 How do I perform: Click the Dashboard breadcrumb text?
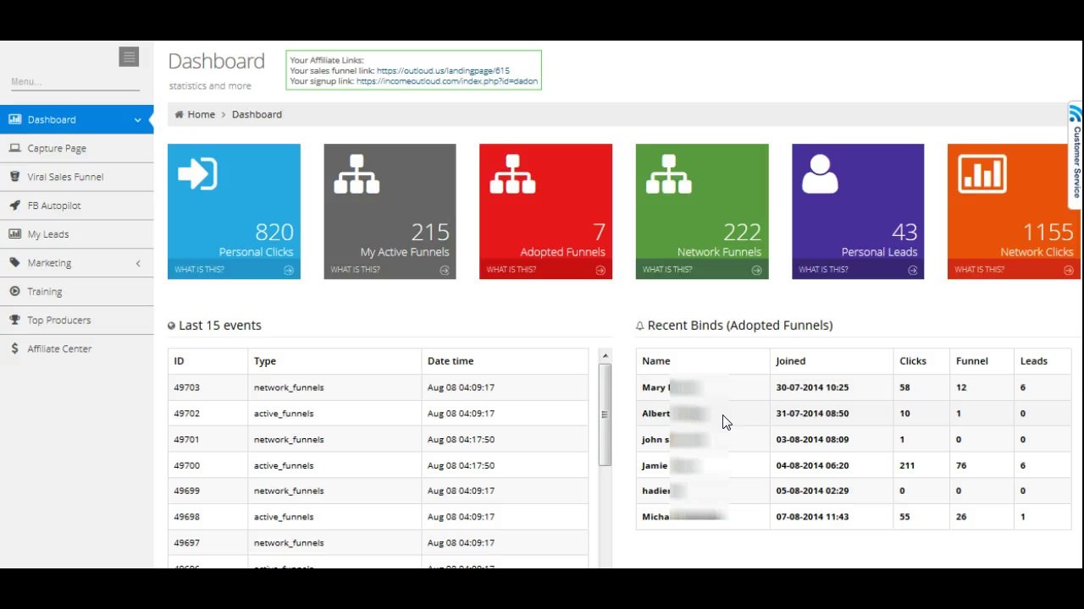click(257, 114)
